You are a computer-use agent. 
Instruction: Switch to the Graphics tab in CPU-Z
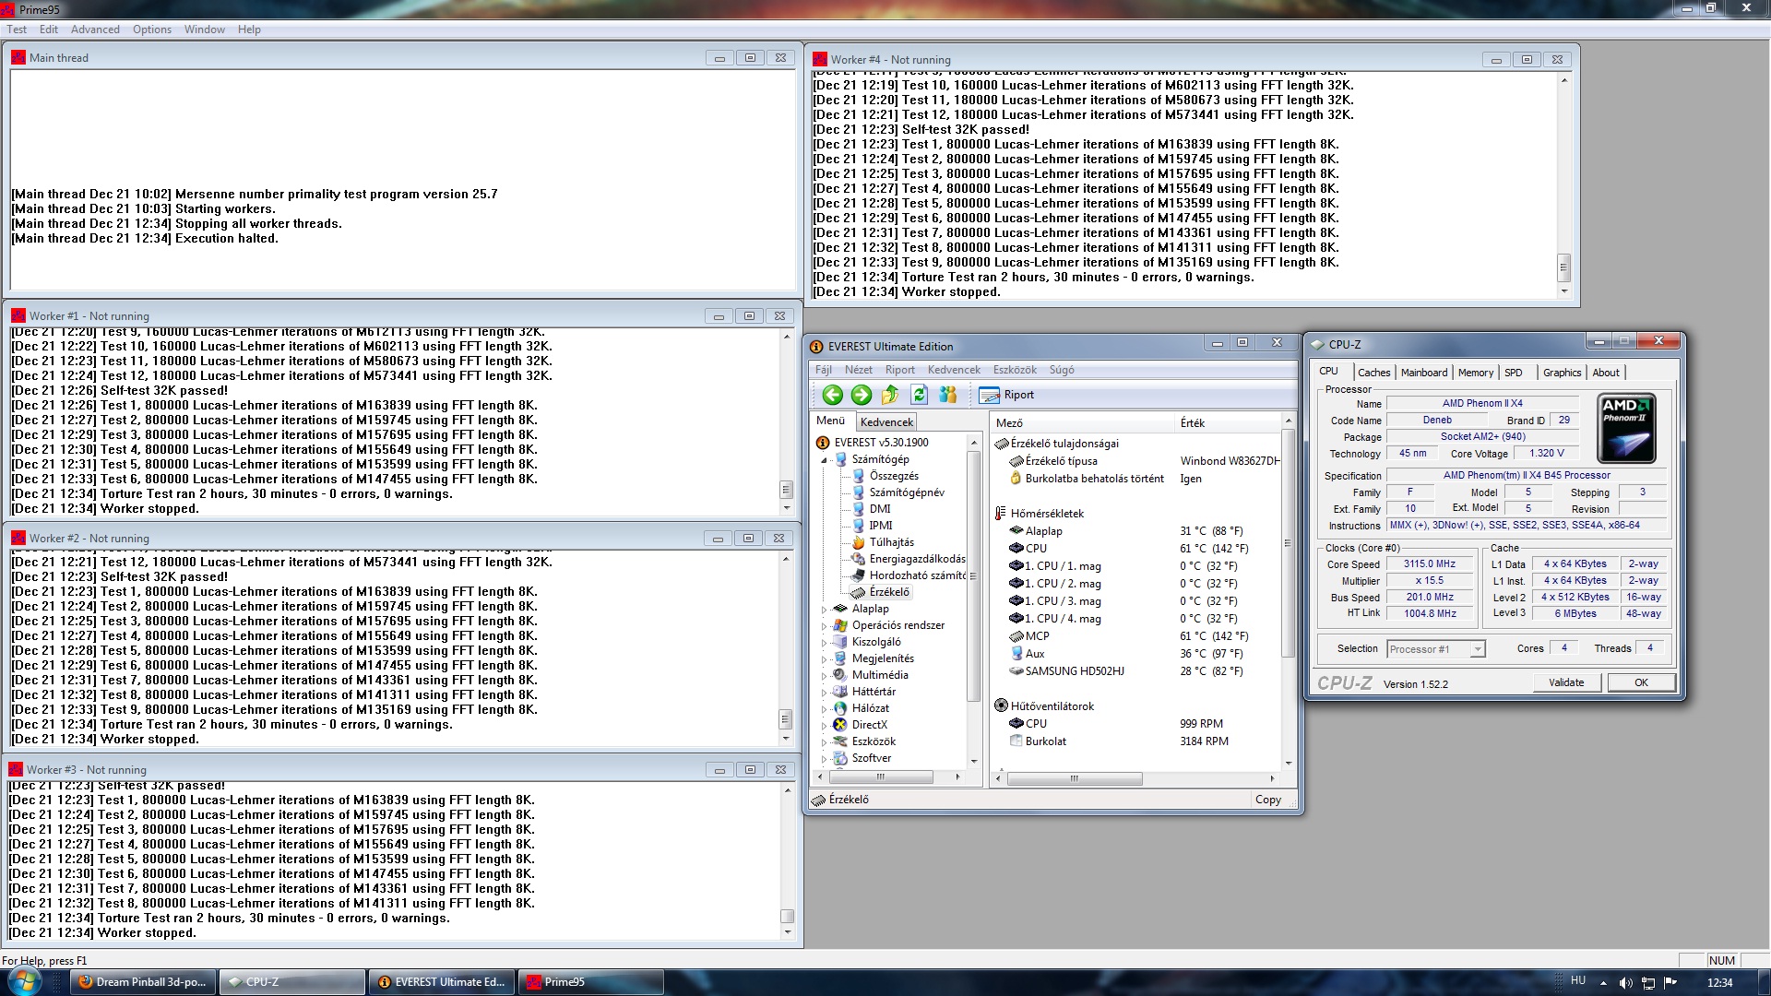pyautogui.click(x=1562, y=373)
